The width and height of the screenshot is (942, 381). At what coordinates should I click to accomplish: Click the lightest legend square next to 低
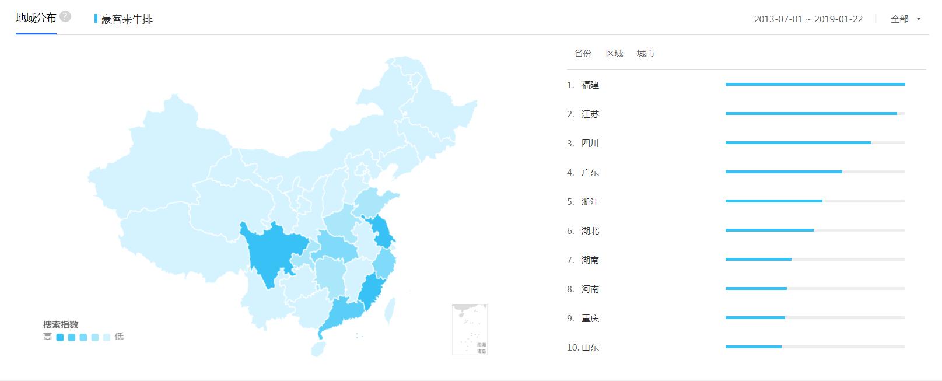pyautogui.click(x=107, y=337)
